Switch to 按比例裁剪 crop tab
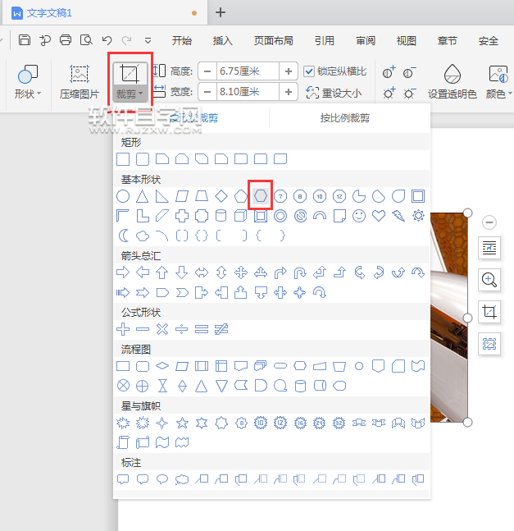 coord(344,118)
